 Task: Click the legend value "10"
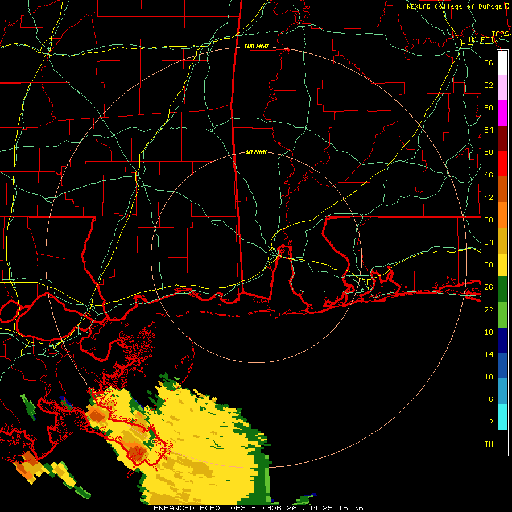click(489, 377)
